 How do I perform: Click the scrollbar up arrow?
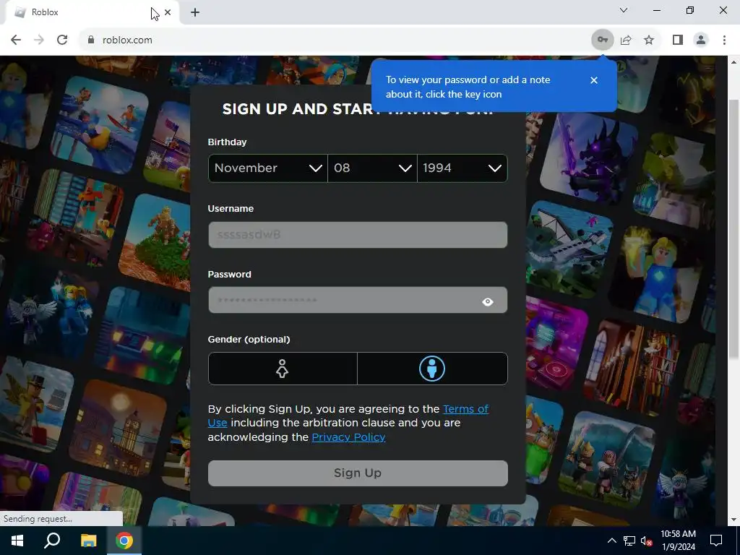point(733,62)
